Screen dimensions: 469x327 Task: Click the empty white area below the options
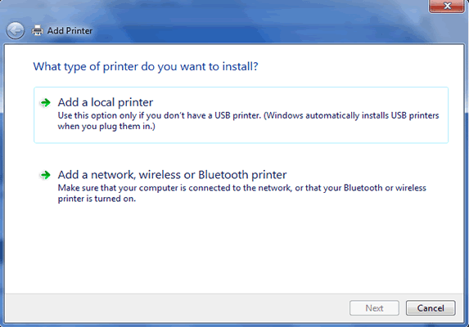coord(233,248)
